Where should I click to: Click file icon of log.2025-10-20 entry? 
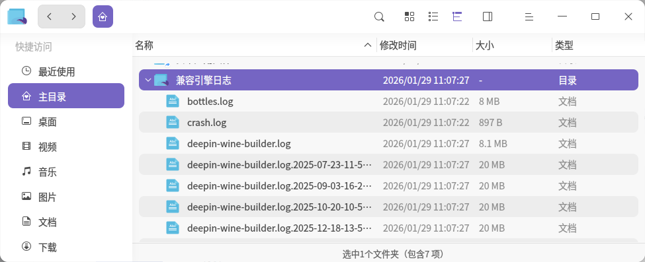[173, 207]
